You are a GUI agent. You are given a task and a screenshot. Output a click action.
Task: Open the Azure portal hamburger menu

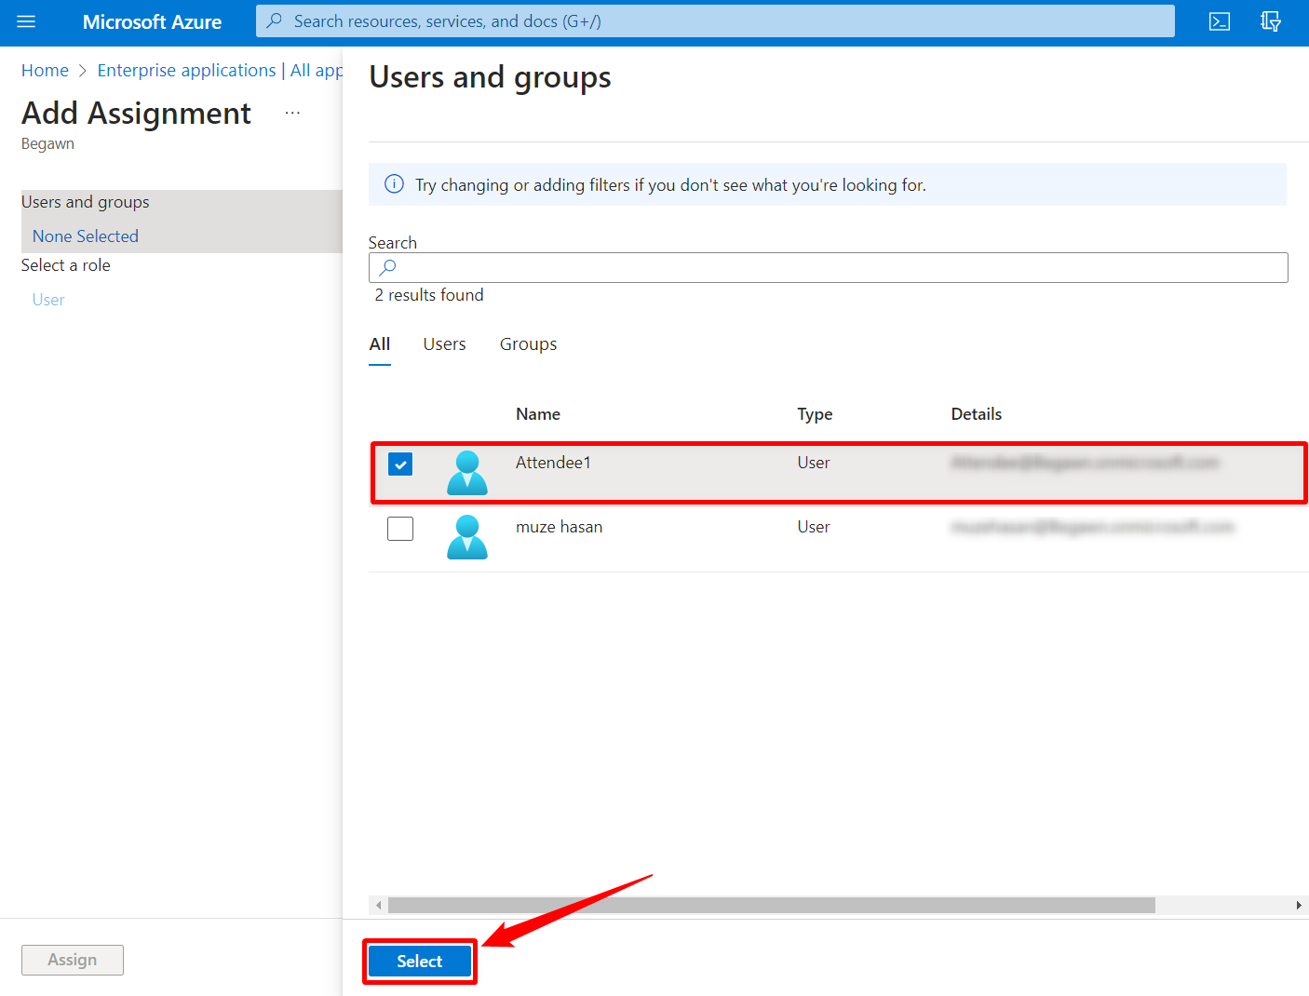coord(26,21)
